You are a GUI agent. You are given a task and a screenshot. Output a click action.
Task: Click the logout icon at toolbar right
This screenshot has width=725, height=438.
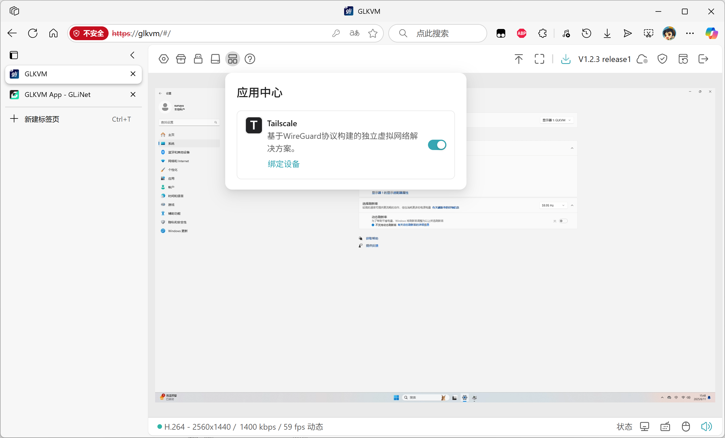(703, 59)
